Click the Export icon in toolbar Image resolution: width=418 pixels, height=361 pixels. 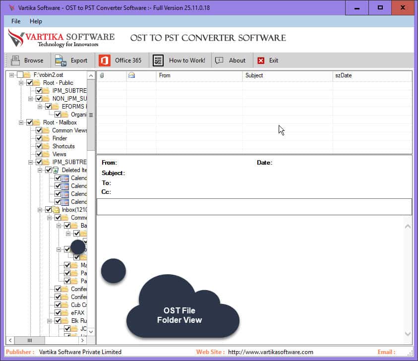[60, 60]
